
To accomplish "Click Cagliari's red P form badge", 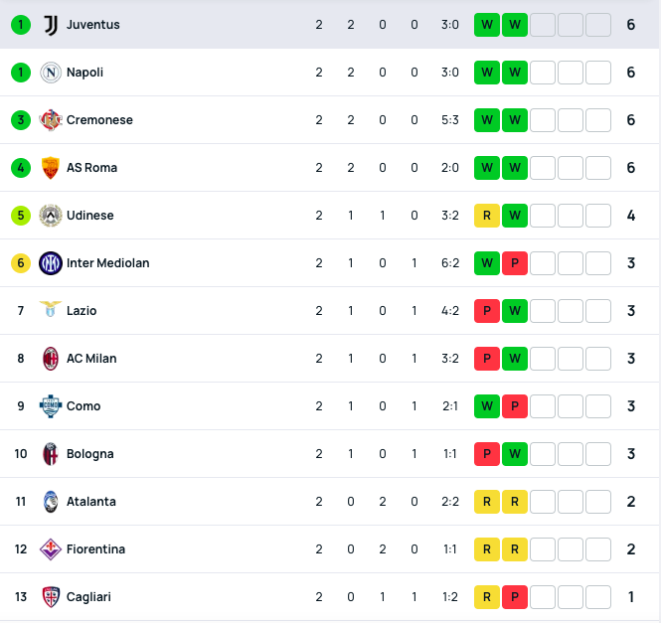I will click(x=515, y=597).
